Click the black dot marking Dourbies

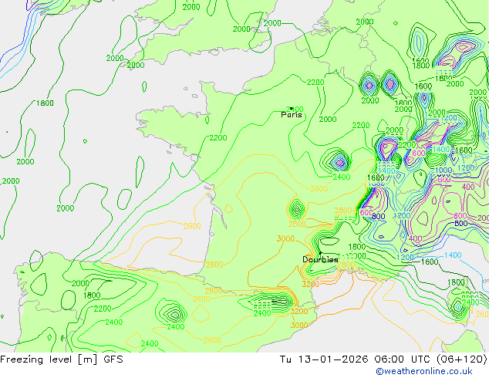320,253
